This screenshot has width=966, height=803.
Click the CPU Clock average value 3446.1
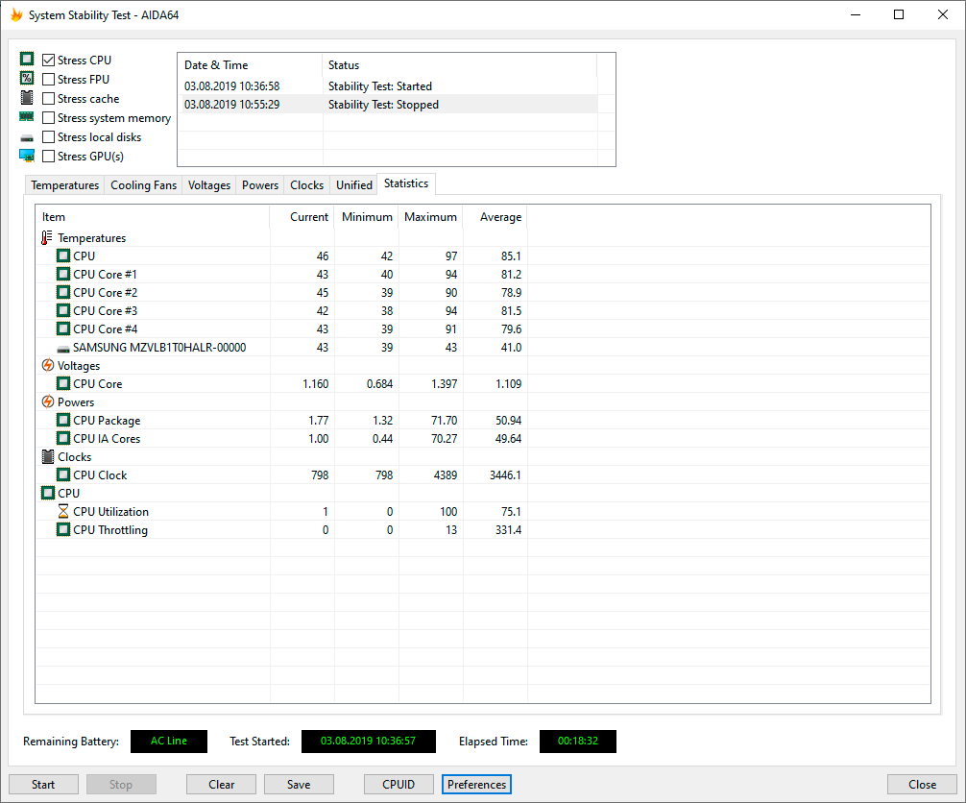click(x=505, y=475)
